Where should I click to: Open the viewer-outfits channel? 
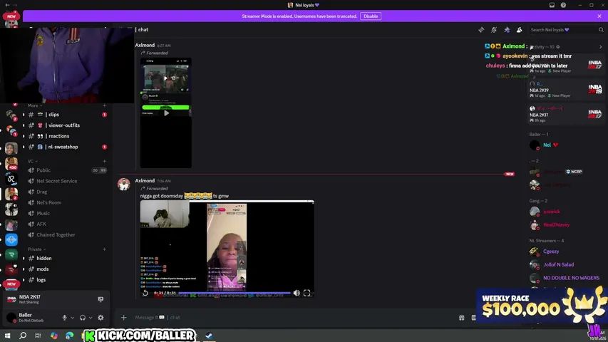[64, 125]
